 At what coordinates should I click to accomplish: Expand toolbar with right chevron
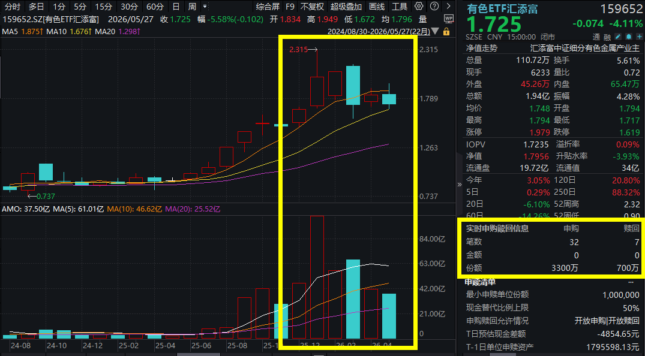coord(448,6)
